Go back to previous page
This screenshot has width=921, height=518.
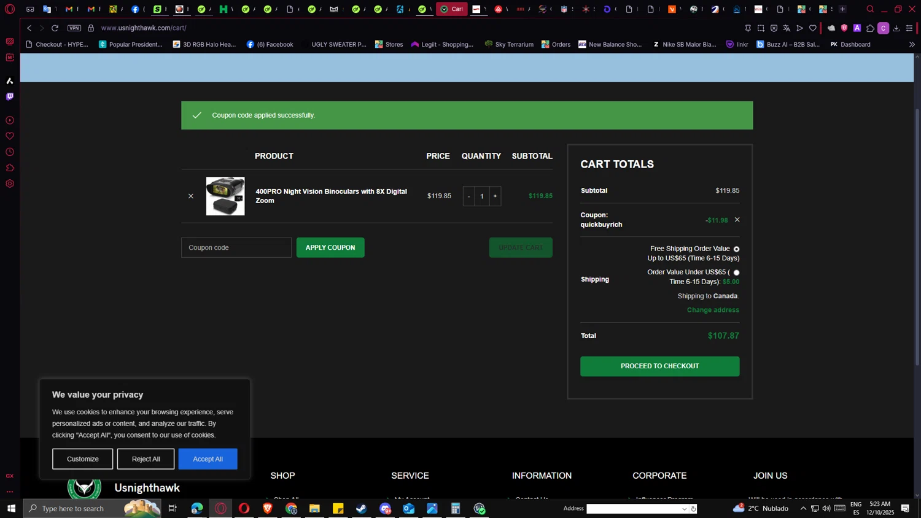29,28
